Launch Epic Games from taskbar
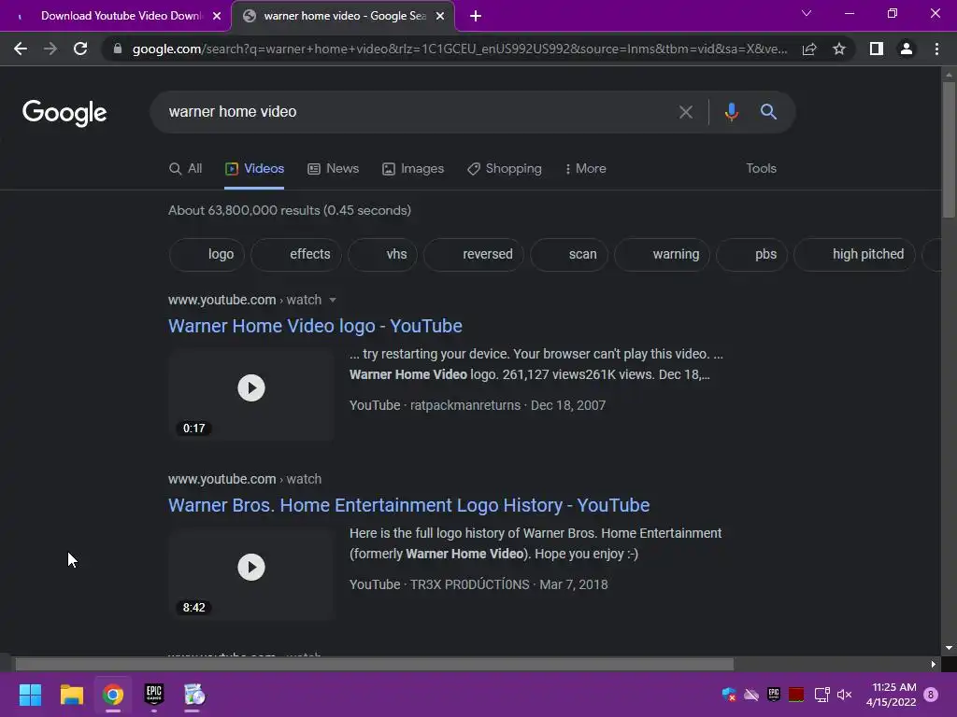 tap(154, 695)
